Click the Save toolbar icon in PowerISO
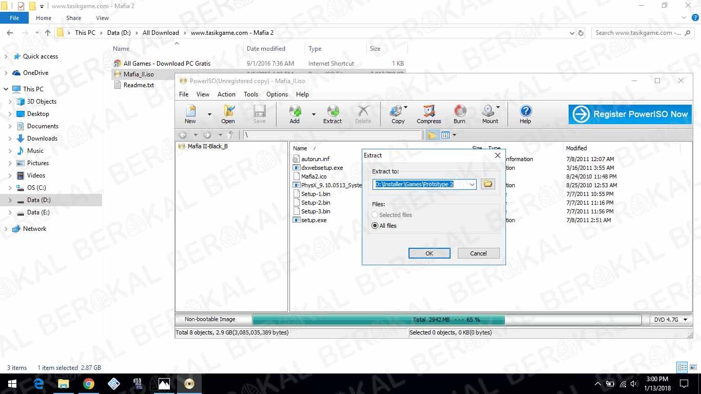701x394 pixels. [259, 114]
